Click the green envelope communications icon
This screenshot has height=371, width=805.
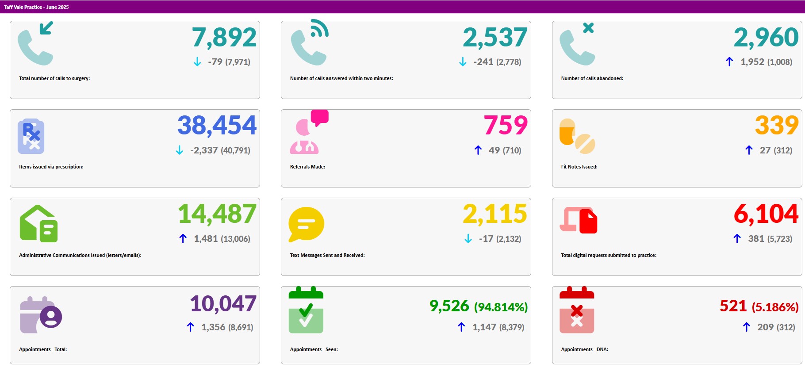click(38, 224)
